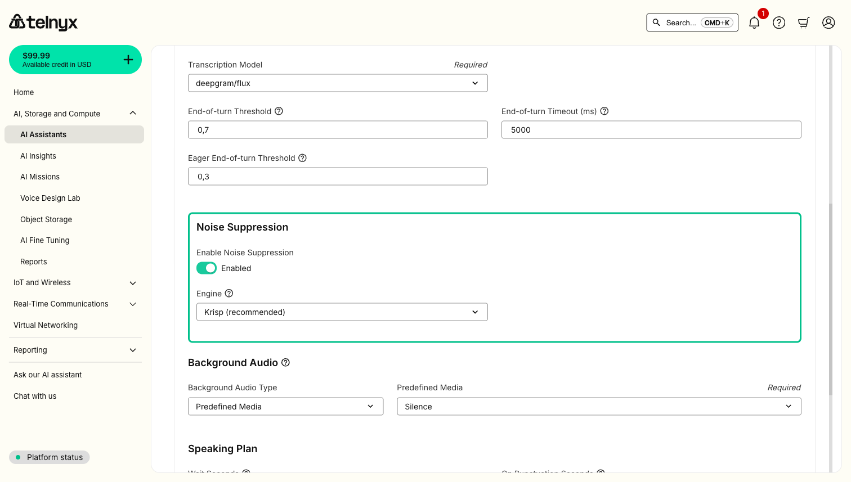
Task: Show Background Audio help tooltip icon
Action: click(285, 362)
